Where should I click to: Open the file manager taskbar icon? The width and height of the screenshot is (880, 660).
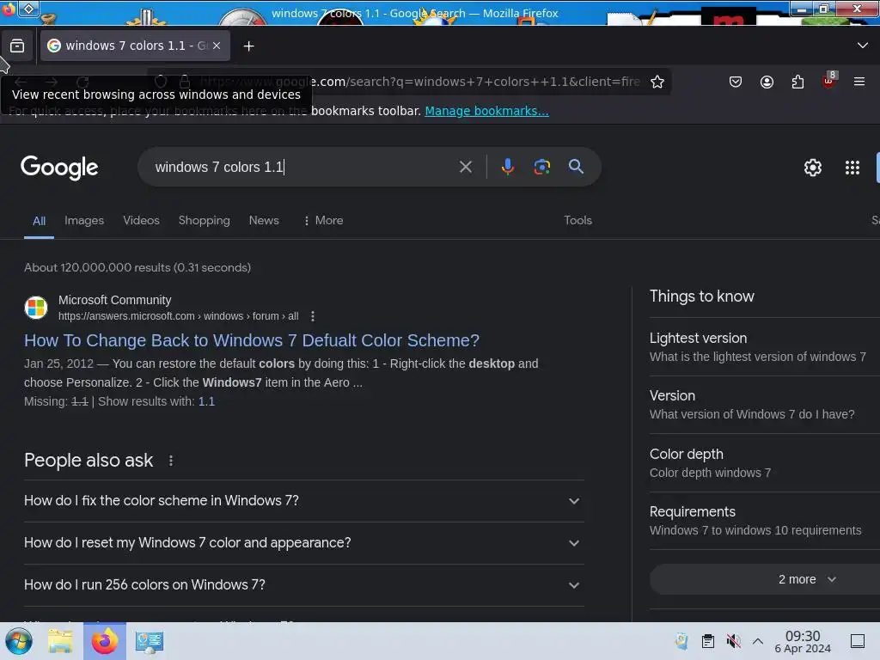pyautogui.click(x=59, y=641)
